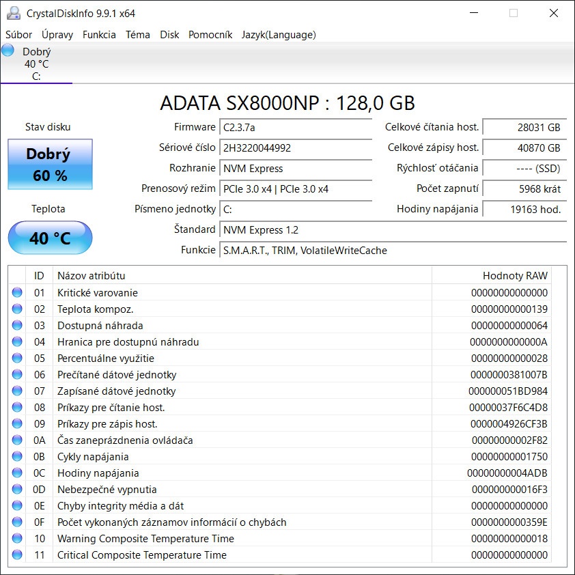Click the blue health orb beside the Dobrý drive tab
The image size is (575, 575).
pos(8,51)
